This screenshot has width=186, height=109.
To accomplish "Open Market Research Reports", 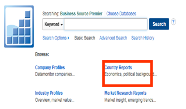I will coord(125,93).
